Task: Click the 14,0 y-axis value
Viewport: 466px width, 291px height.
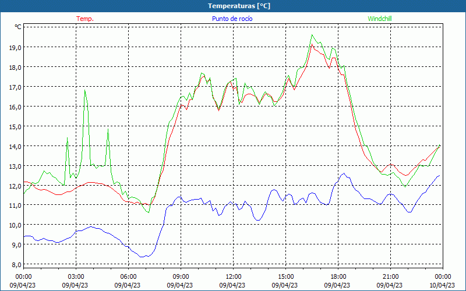Action: click(x=15, y=146)
